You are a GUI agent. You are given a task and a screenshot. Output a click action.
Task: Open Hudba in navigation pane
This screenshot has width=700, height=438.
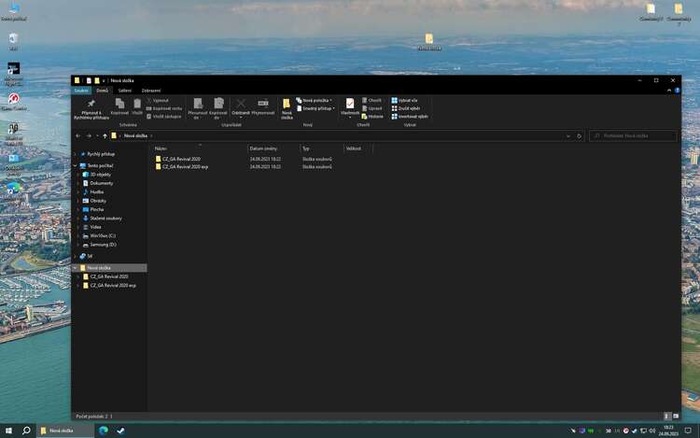pyautogui.click(x=97, y=192)
